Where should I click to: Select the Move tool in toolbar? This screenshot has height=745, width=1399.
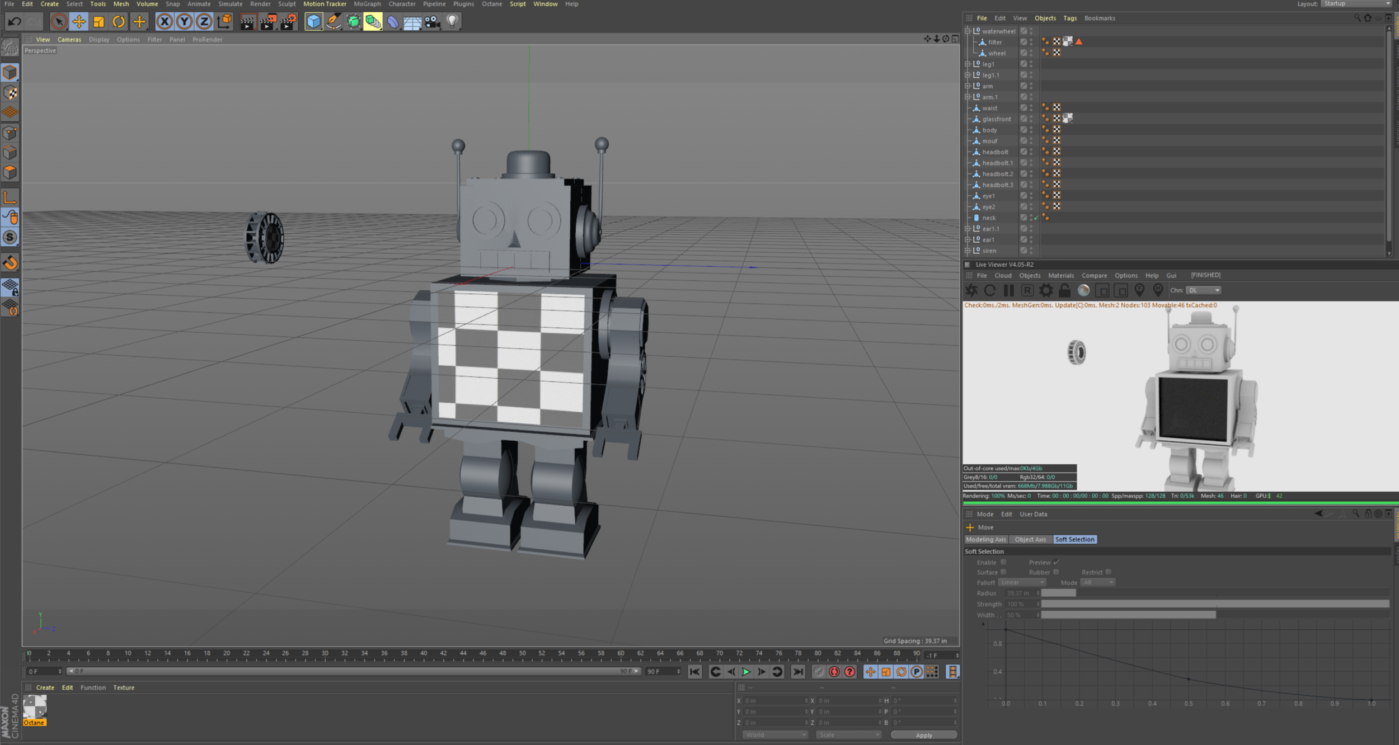79,22
